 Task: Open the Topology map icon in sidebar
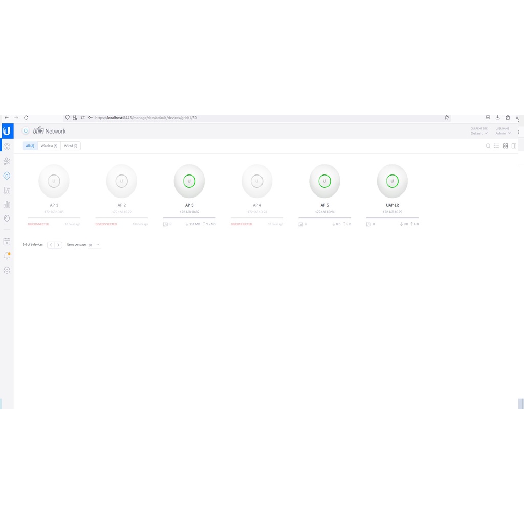7,161
